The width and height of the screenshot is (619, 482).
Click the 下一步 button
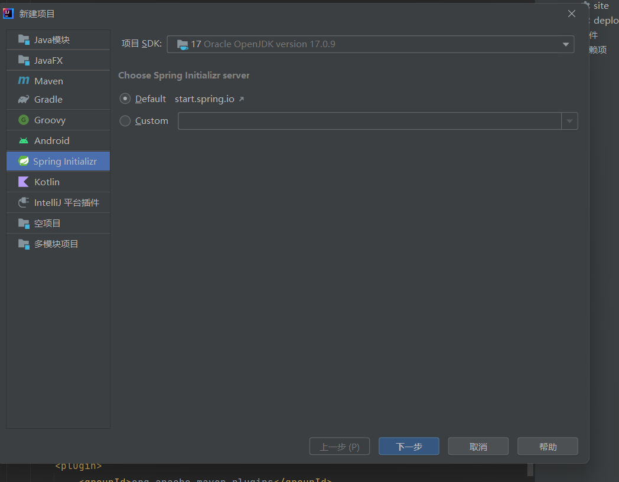pos(409,446)
